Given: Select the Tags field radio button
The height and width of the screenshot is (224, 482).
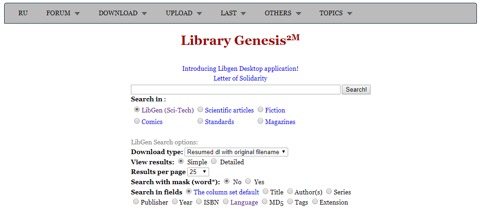Looking at the screenshot, I should [290, 201].
